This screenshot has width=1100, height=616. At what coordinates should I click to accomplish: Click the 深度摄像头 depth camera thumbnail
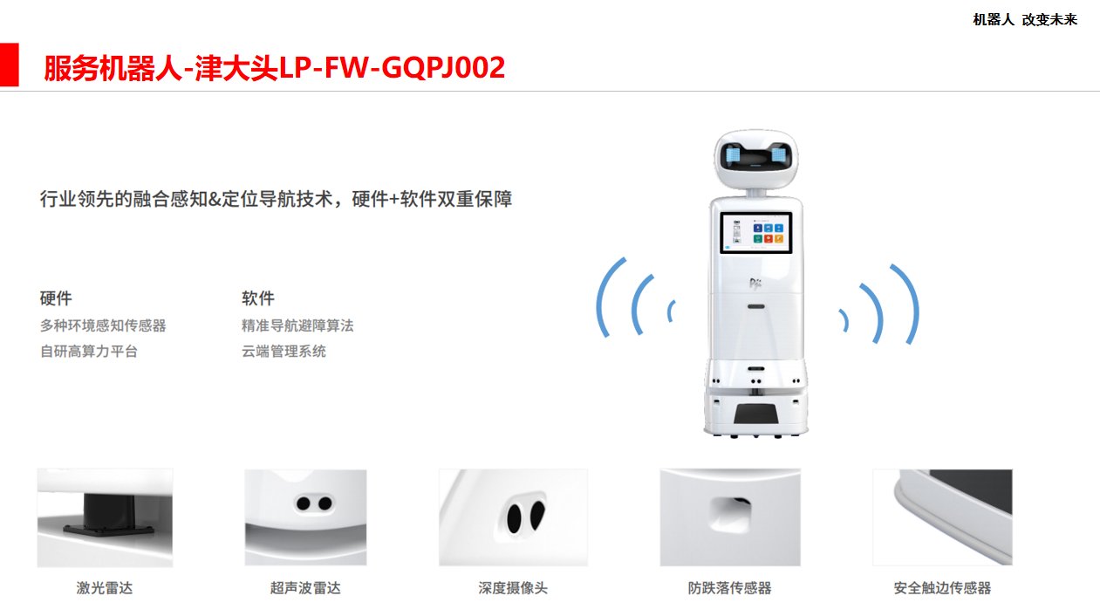(513, 517)
